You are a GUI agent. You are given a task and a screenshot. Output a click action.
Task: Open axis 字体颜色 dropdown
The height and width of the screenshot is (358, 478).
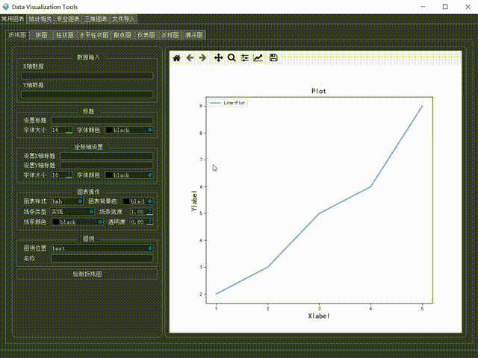129,175
